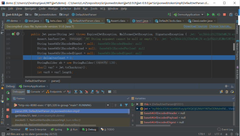This screenshot has width=240, height=136.
Task: Stop the application using the red square in the top toolbar
Action: 224,15
